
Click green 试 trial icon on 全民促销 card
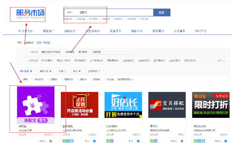pos(64,141)
